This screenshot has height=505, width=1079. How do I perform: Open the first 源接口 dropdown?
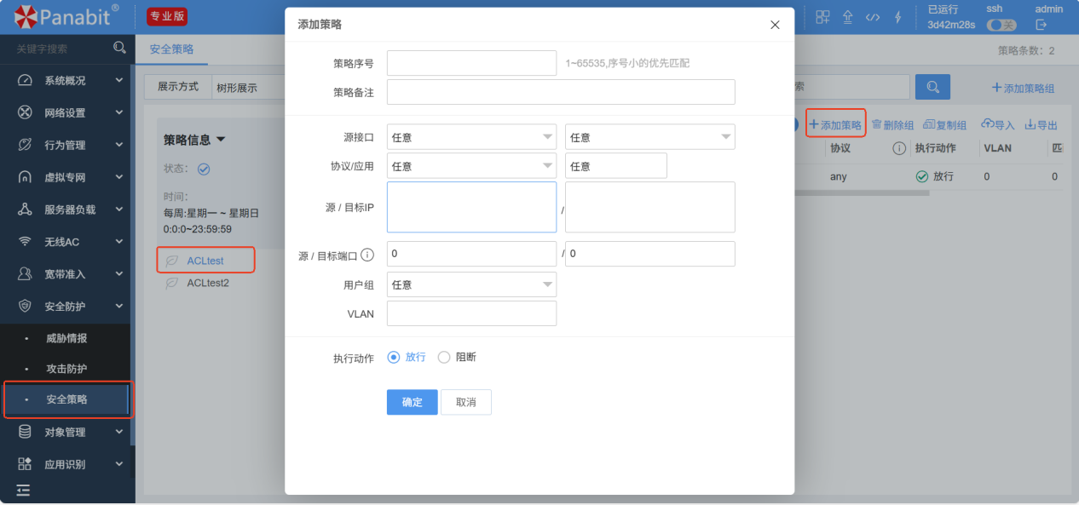(471, 137)
